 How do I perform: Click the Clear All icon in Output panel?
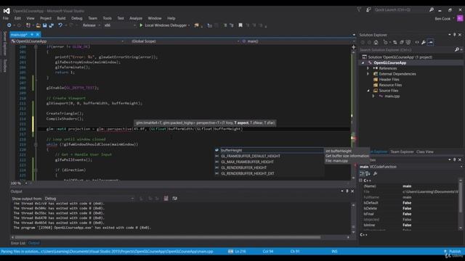(x=166, y=198)
